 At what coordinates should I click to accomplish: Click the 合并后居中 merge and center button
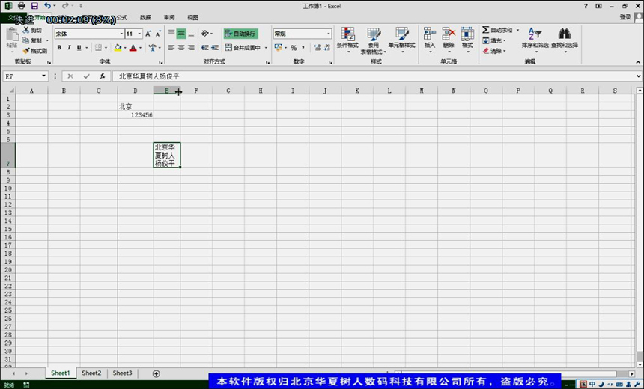[x=243, y=48]
